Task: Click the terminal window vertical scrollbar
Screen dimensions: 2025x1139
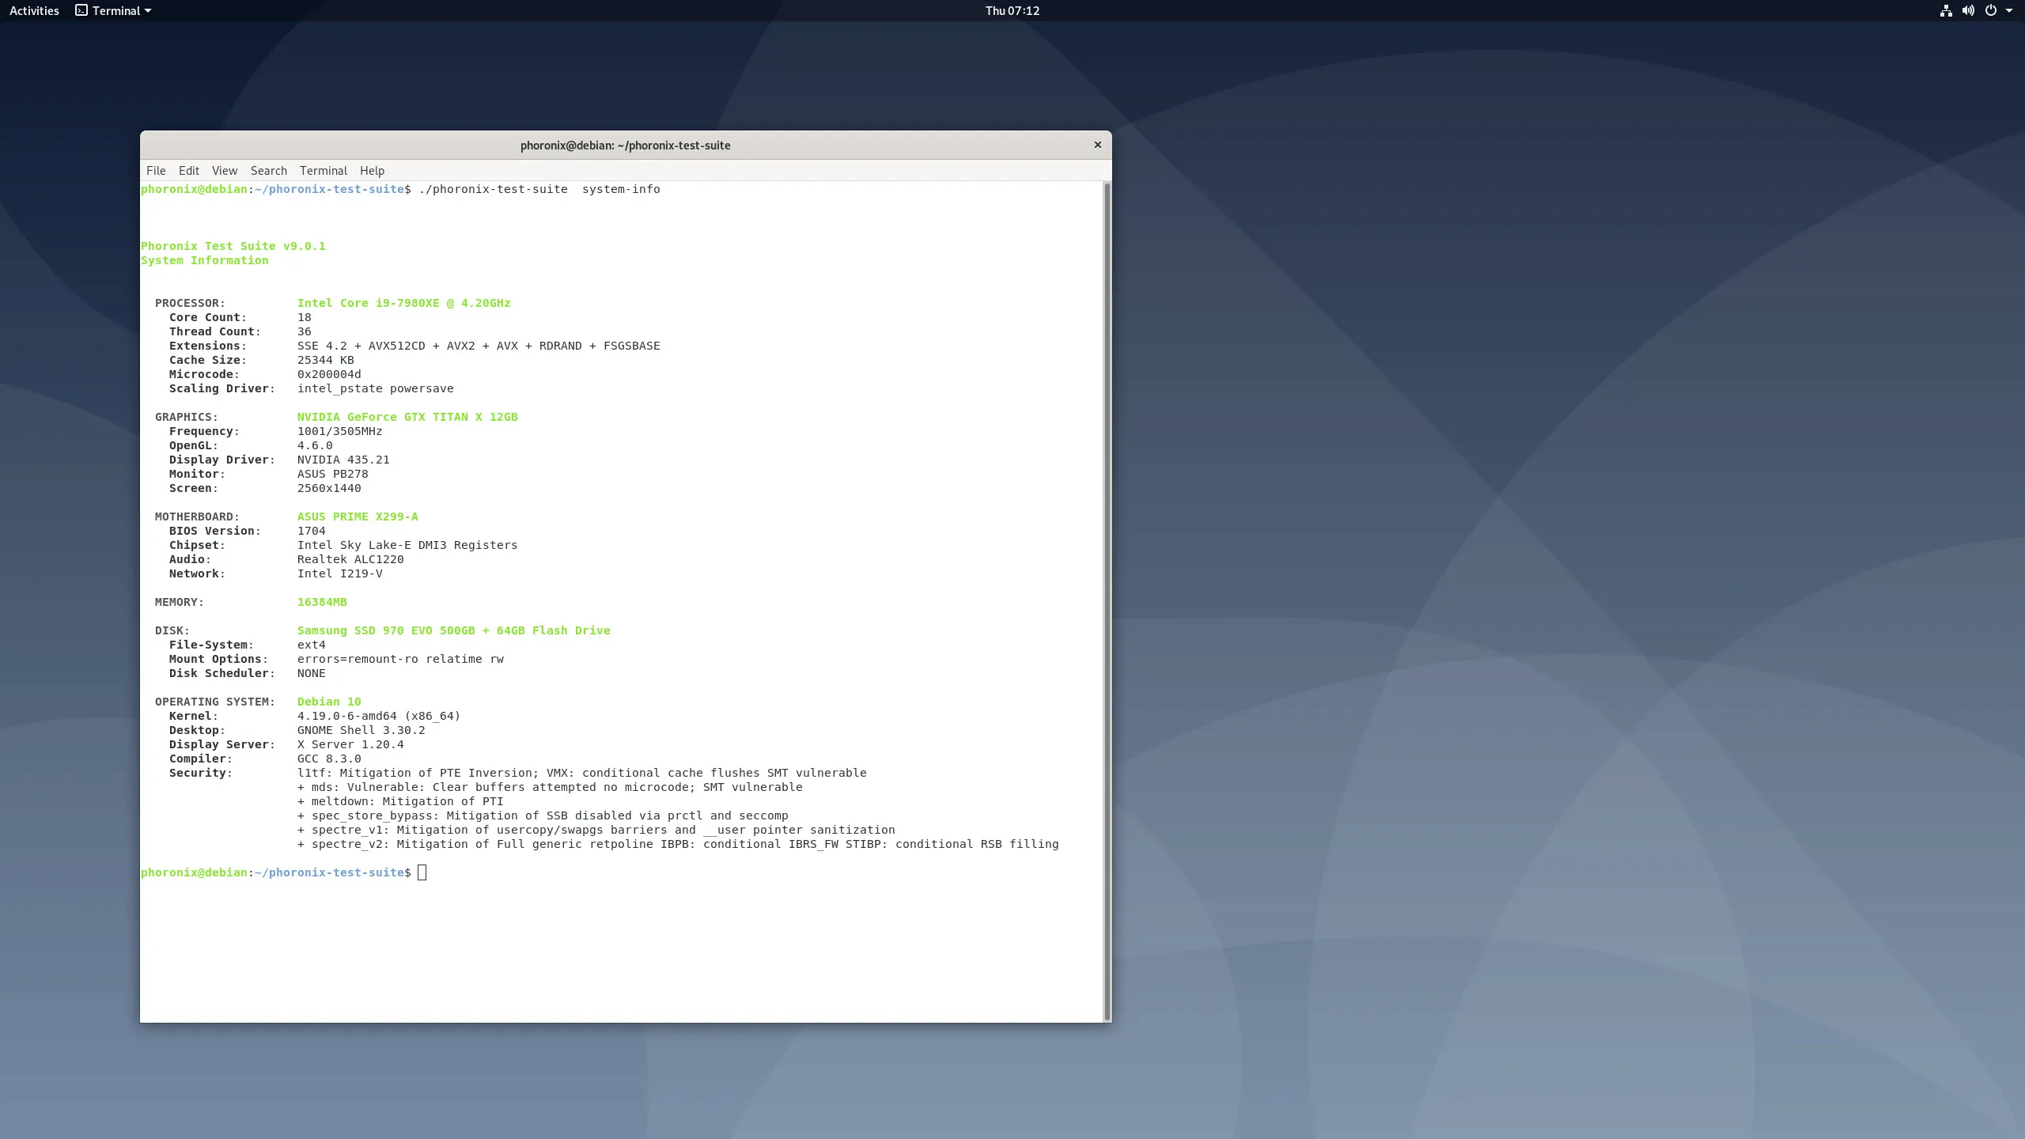Action: coord(1107,601)
